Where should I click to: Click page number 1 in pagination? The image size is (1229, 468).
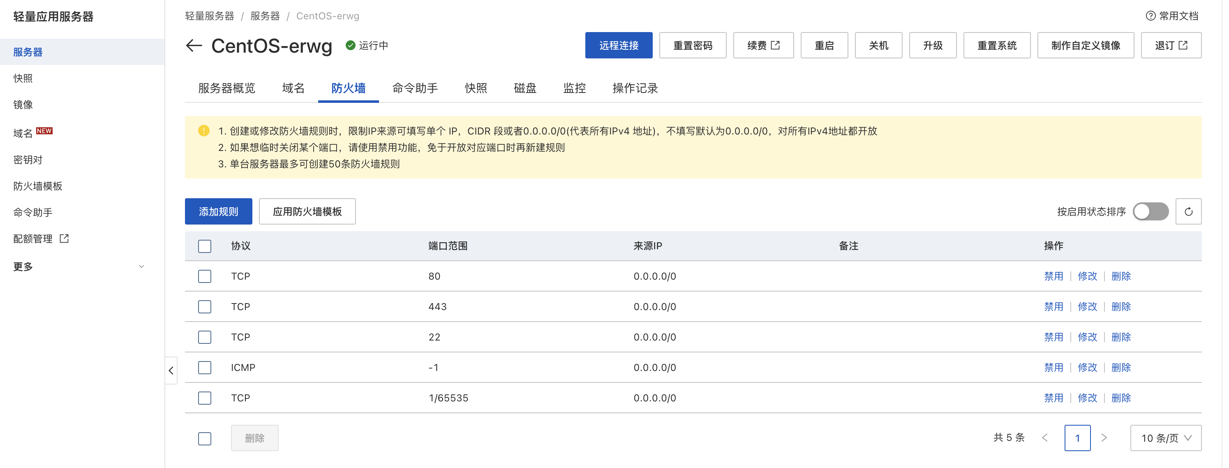pyautogui.click(x=1077, y=438)
